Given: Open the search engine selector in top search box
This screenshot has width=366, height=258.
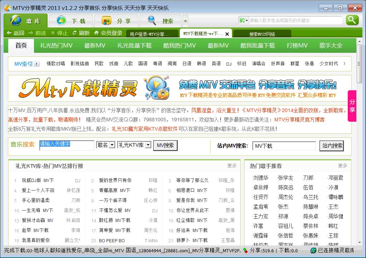Looking at the screenshot, I should coord(244,20).
